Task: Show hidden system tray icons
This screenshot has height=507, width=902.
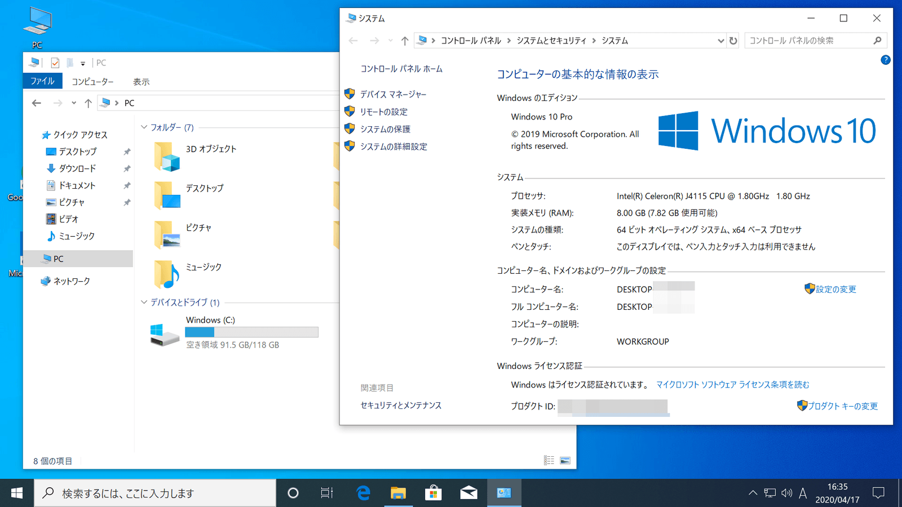Action: click(753, 493)
